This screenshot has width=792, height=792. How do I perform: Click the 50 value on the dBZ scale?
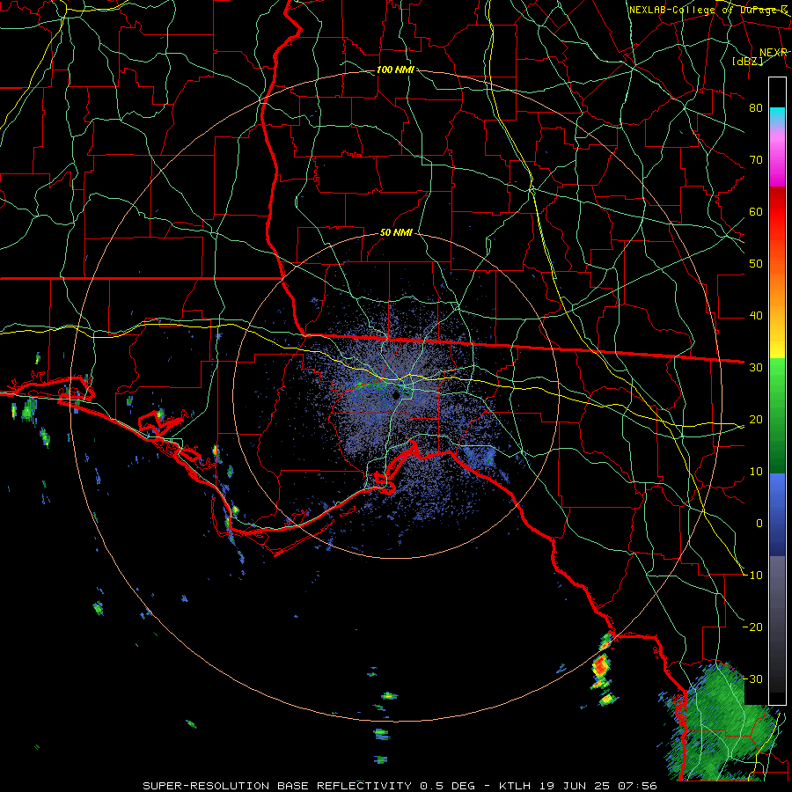(756, 264)
